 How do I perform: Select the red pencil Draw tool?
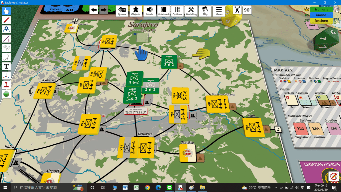(x=6, y=20)
